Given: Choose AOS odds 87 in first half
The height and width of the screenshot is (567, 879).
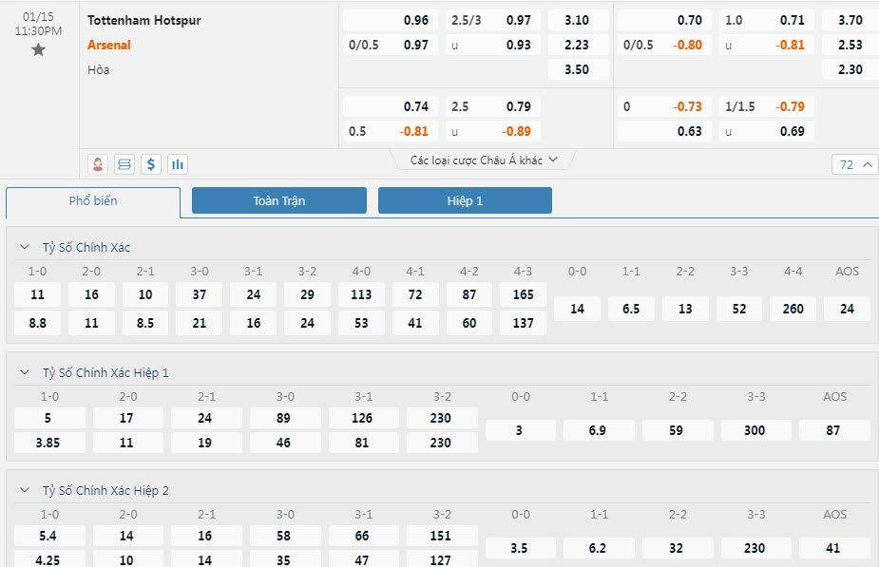Looking at the screenshot, I should point(834,430).
